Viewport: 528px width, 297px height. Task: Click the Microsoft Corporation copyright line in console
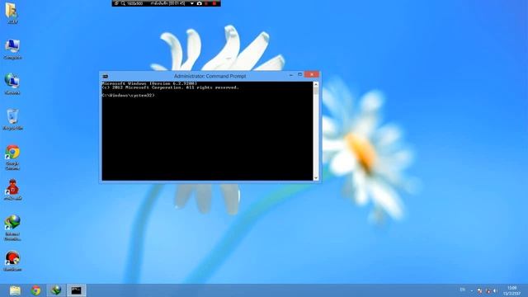coord(171,87)
